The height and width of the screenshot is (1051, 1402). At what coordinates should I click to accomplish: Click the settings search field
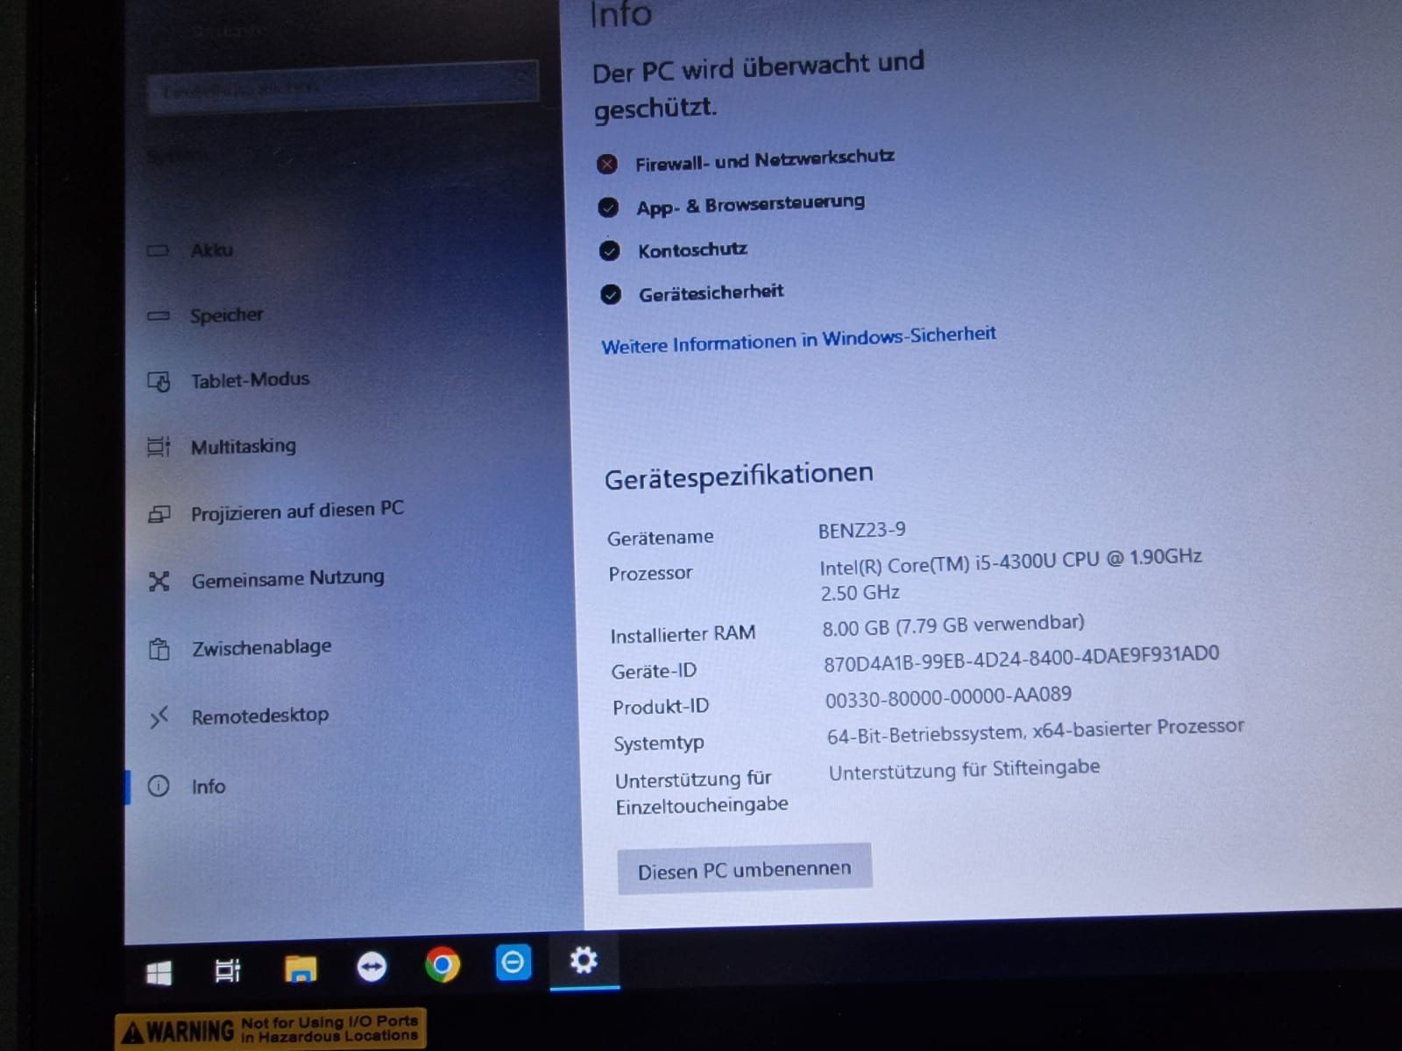(x=342, y=88)
